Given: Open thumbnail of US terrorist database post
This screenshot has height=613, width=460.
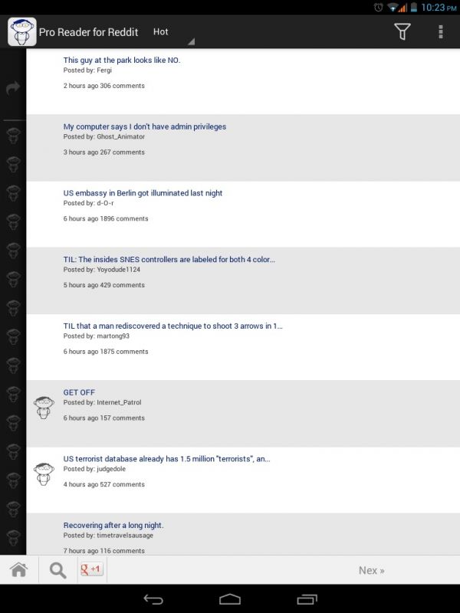Looking at the screenshot, I should click(44, 474).
